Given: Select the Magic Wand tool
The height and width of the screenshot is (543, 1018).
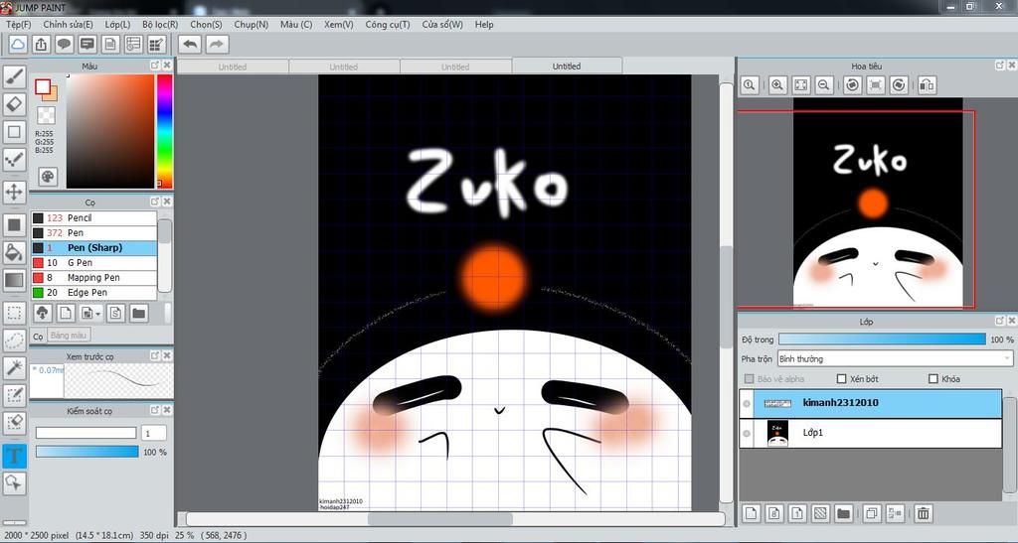Looking at the screenshot, I should click(14, 367).
